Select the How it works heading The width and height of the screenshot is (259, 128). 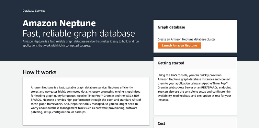point(39,72)
